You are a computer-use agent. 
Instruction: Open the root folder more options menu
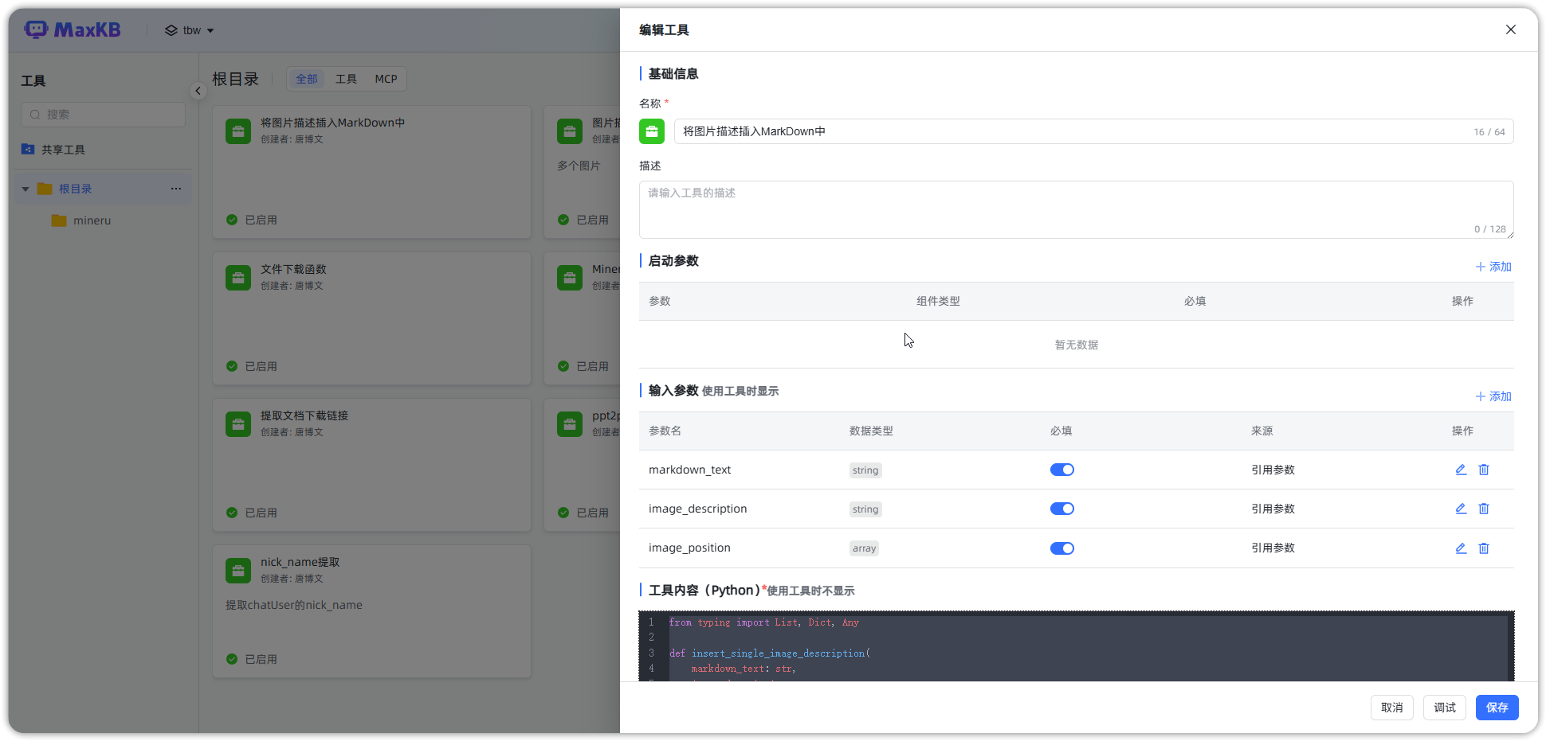176,189
